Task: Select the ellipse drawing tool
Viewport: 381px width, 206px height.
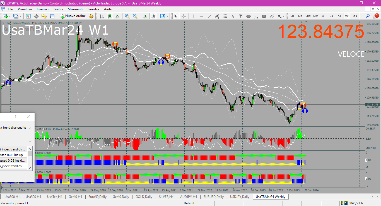Action: tap(248, 16)
